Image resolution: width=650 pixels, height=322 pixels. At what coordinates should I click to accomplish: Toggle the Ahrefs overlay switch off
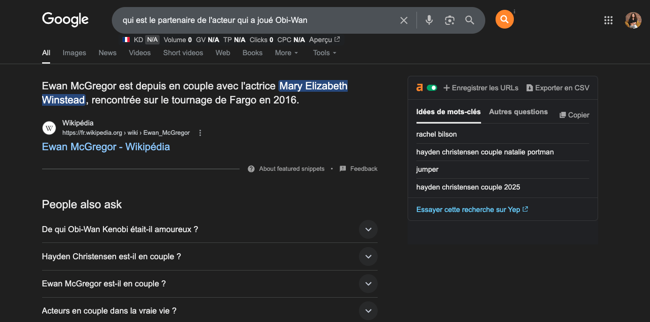432,88
